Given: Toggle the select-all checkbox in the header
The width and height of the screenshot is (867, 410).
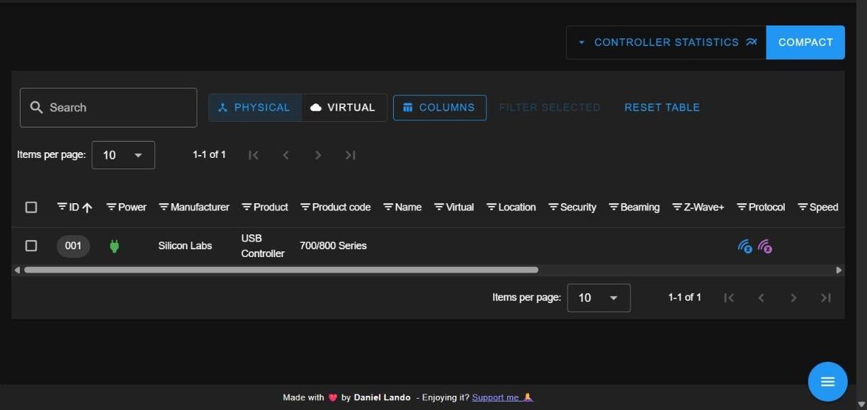Looking at the screenshot, I should click(31, 207).
